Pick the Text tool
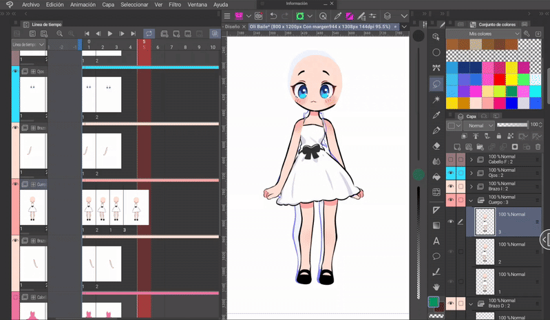Screen dimensions: 550x320 (436, 241)
